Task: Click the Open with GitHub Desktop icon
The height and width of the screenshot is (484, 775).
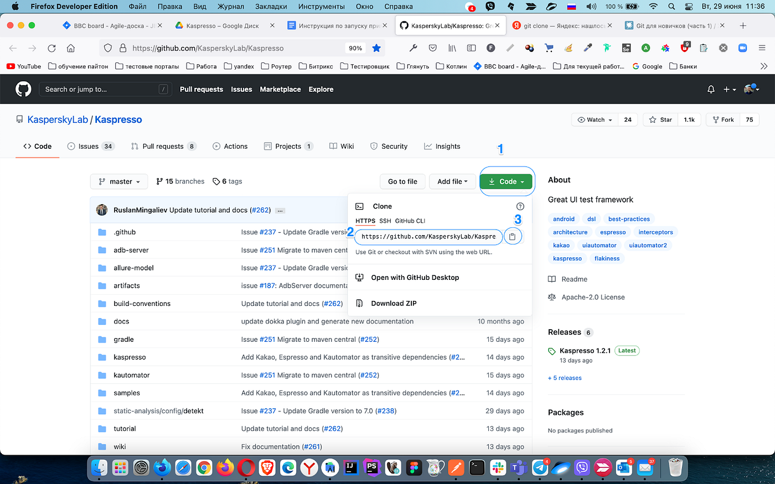Action: [x=359, y=278]
